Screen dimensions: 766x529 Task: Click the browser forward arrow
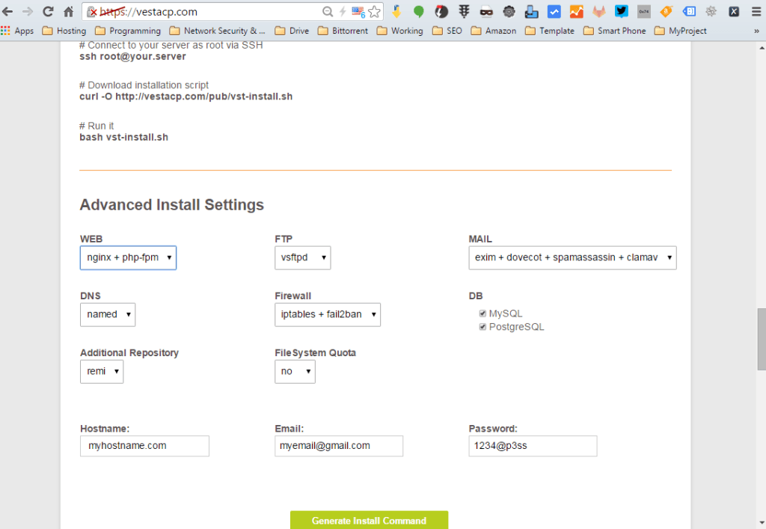click(x=28, y=11)
